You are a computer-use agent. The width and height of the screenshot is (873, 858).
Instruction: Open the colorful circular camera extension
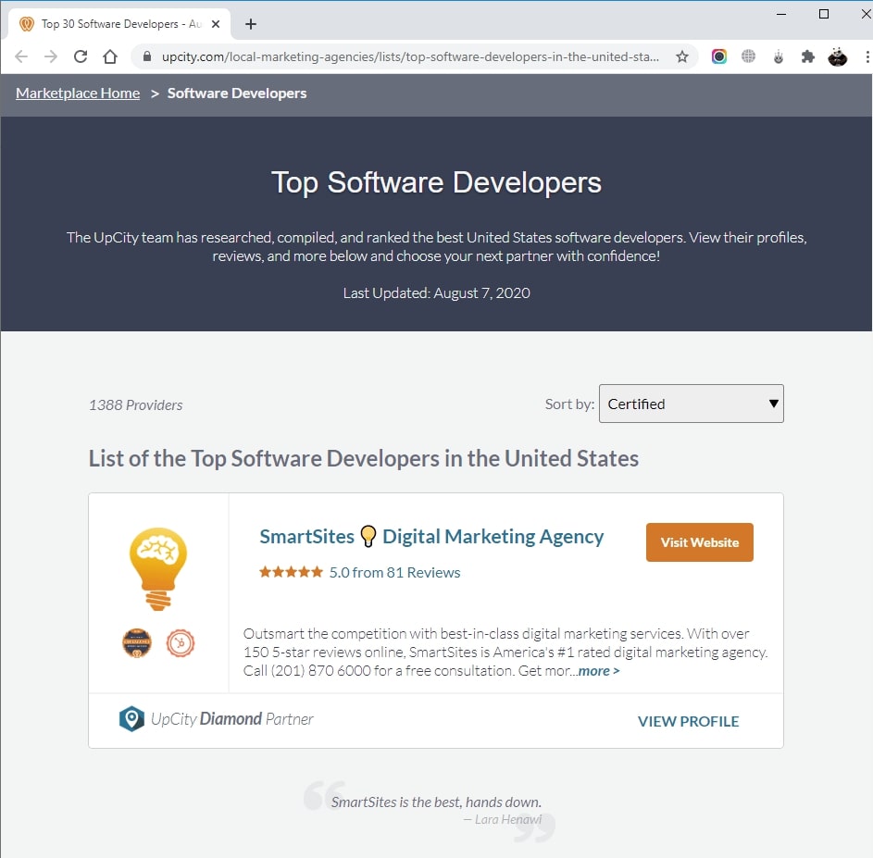point(718,56)
